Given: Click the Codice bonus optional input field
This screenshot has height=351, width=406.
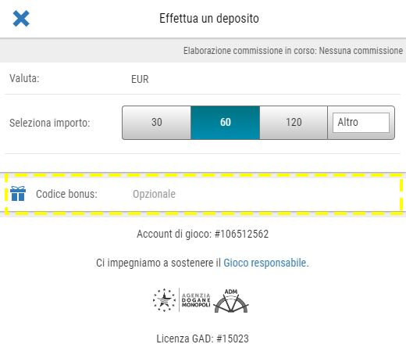Looking at the screenshot, I should click(265, 194).
